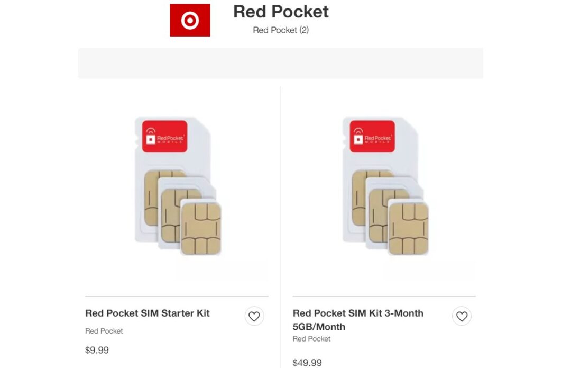
Task: Toggle the heart button beside the Starter Kit title
Action: click(x=254, y=316)
